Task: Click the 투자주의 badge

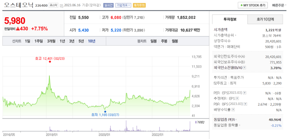Action: [139, 5]
